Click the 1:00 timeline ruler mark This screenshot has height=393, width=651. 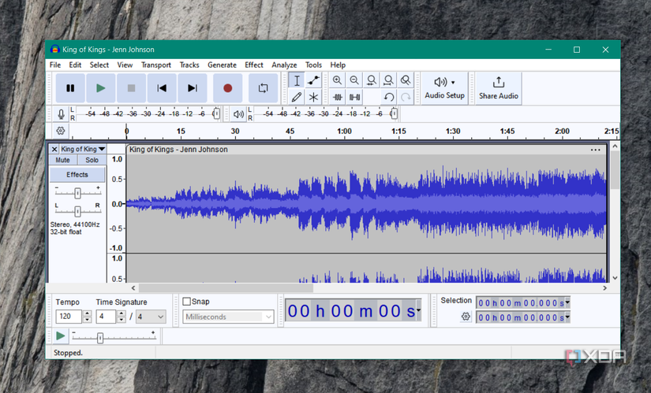pos(344,131)
